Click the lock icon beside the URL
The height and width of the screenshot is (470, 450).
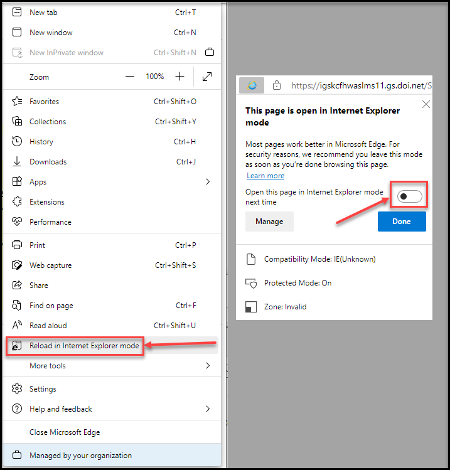(276, 85)
